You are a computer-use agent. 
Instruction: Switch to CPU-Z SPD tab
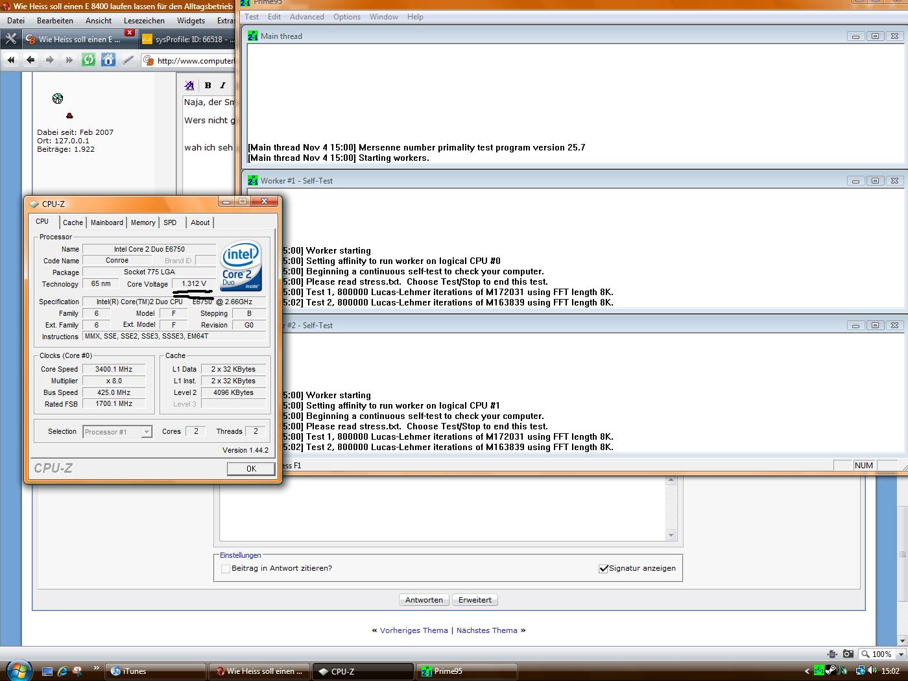[x=170, y=222]
